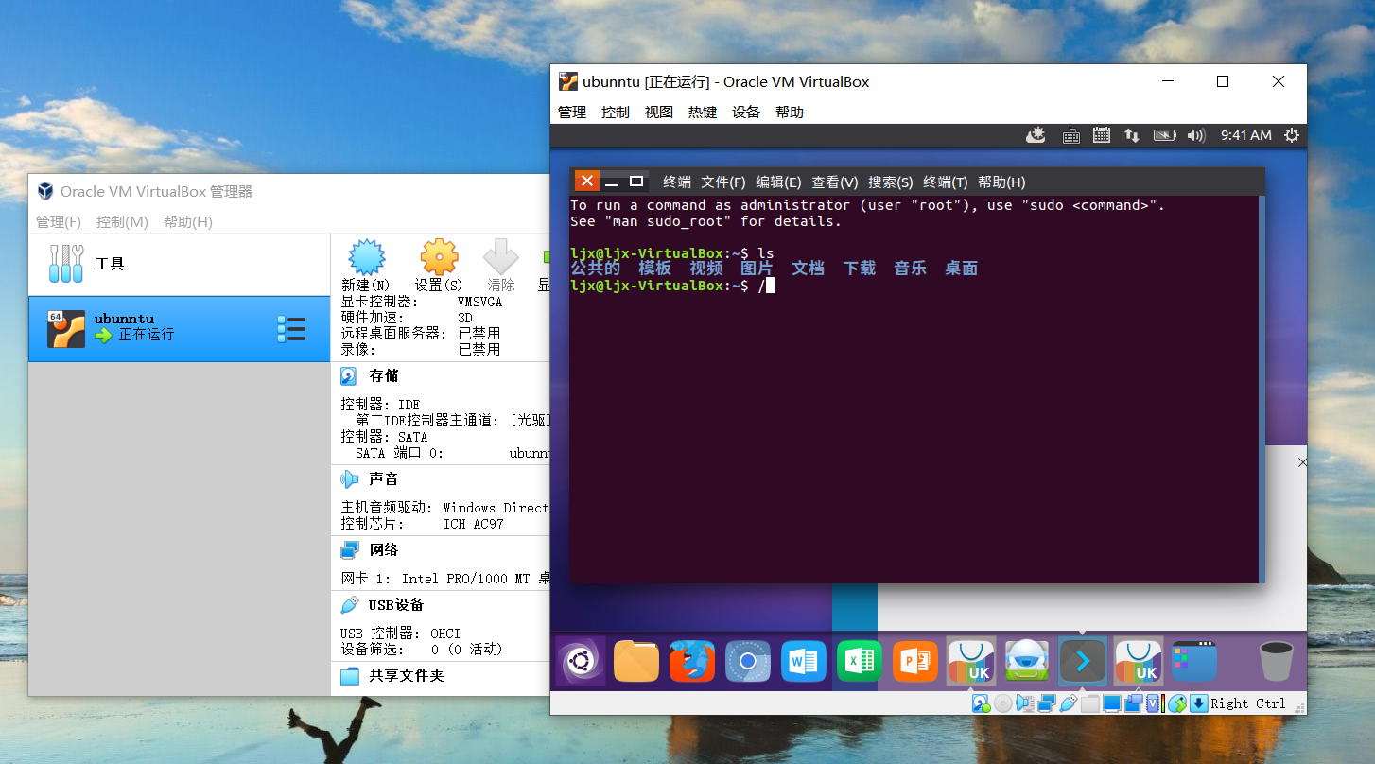Screen dimensions: 1375x764
Task: Click "下载" in the ls output
Action: pyautogui.click(x=860, y=269)
